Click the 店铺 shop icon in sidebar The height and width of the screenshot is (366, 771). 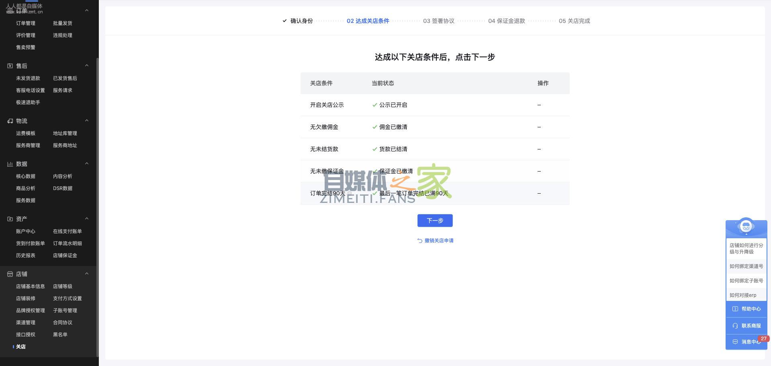[x=10, y=274]
